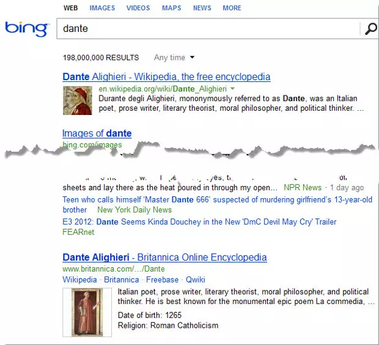Open the Master Dante 666 news headline
This screenshot has height=345, width=379.
pos(217,204)
